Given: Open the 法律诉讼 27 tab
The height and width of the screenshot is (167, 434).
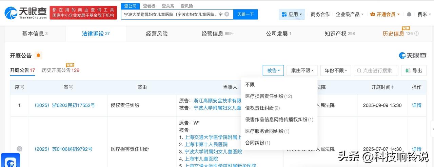Looking at the screenshot, I should [96, 34].
